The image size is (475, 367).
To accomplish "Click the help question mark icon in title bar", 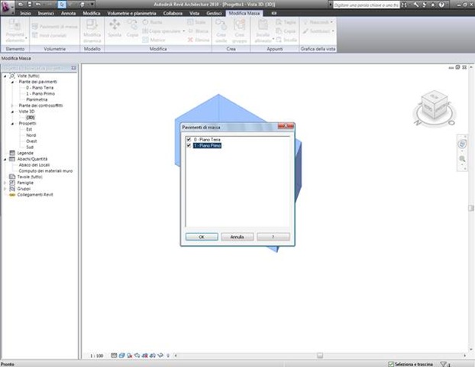I will pyautogui.click(x=441, y=5).
